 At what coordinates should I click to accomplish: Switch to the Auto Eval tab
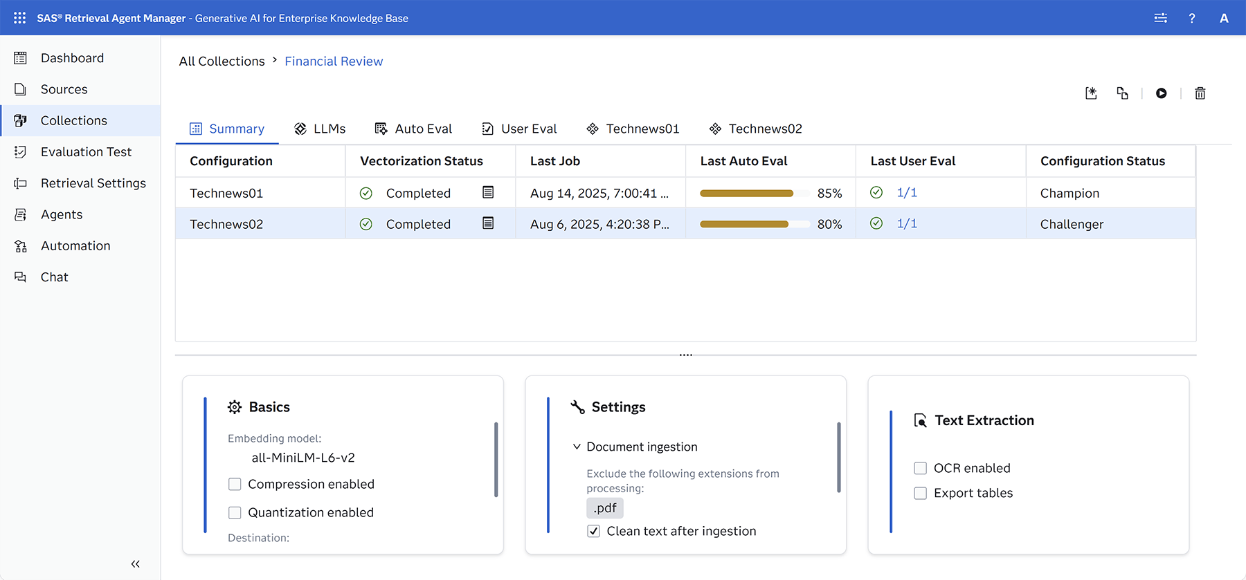(x=413, y=129)
